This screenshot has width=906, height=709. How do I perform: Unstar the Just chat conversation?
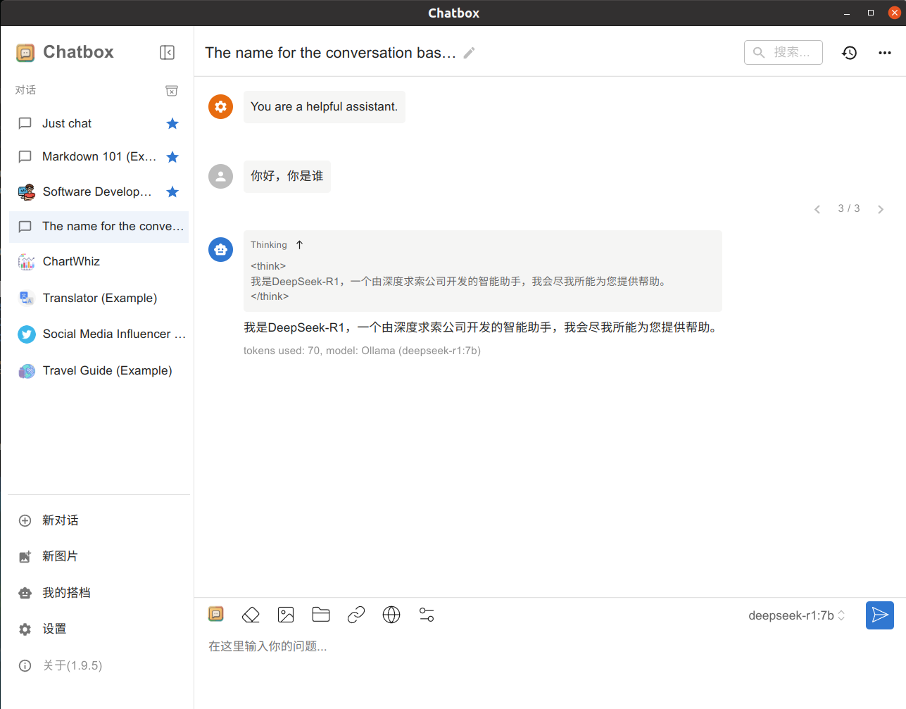click(x=172, y=124)
